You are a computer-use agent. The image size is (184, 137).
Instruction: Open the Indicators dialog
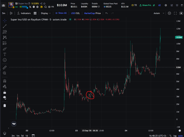[x=24, y=13]
